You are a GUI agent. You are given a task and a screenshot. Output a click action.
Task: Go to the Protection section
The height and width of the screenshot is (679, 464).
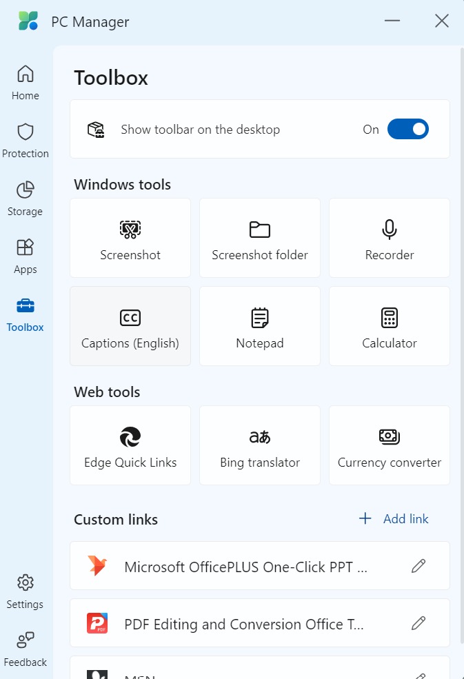[25, 141]
